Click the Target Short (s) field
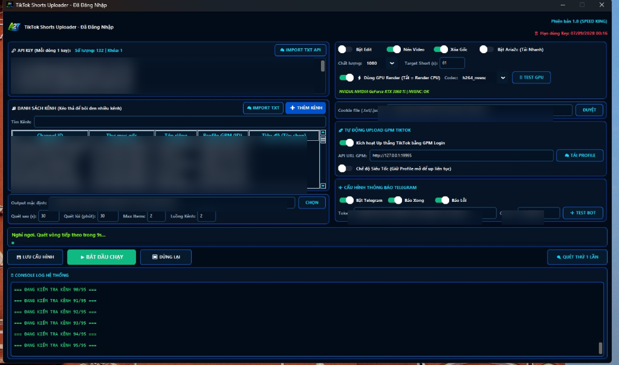Viewport: 619px width, 365px height. (x=452, y=63)
